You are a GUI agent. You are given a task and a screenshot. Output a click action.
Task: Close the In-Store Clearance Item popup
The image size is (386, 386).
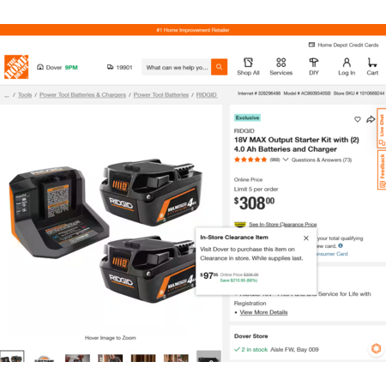306,238
